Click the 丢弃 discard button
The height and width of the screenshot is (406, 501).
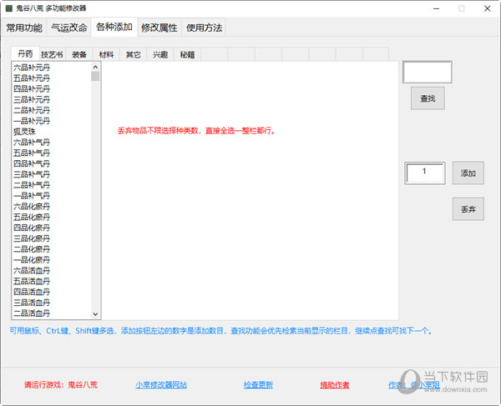pos(468,209)
